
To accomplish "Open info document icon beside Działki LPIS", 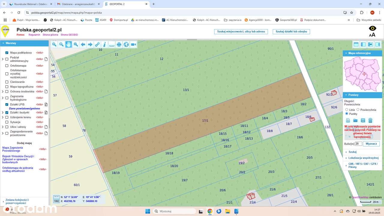I will pos(46,104).
